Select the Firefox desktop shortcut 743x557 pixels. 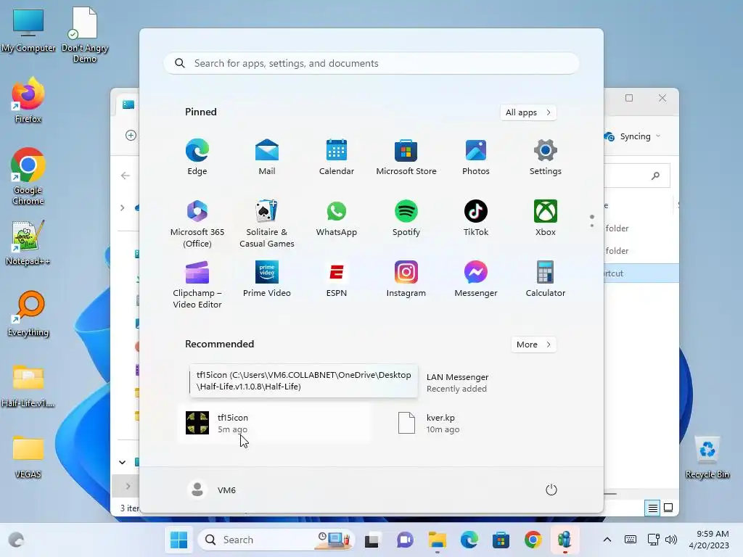(28, 100)
